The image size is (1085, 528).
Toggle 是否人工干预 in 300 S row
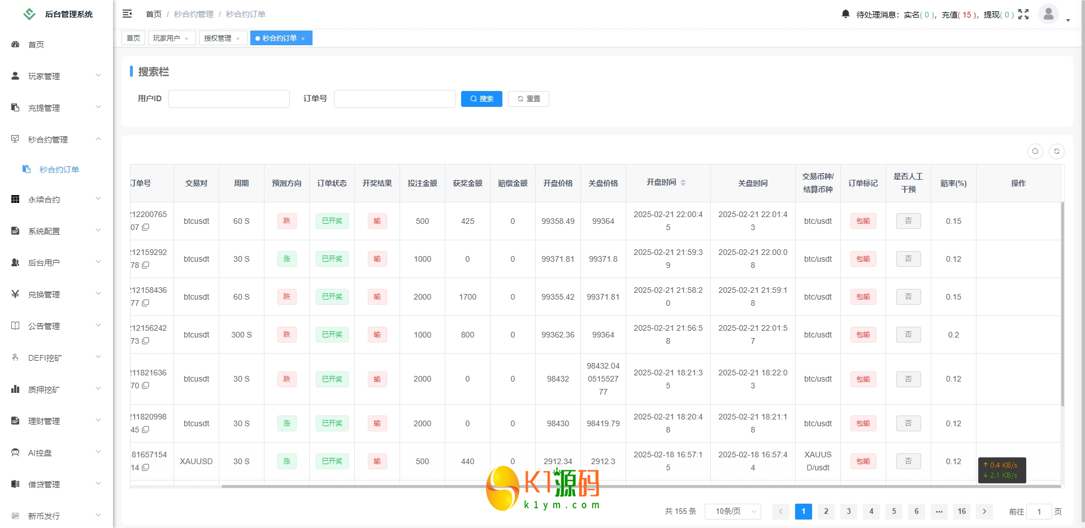pos(908,335)
